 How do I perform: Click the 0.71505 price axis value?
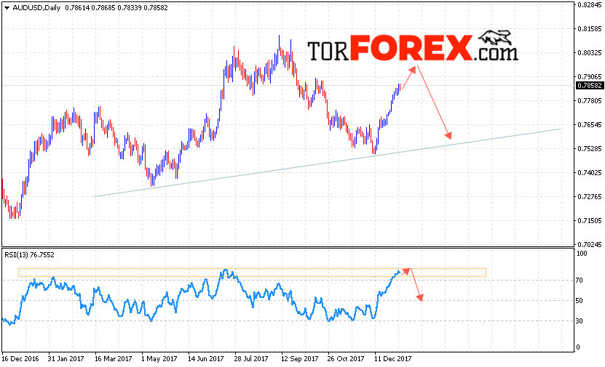click(590, 221)
